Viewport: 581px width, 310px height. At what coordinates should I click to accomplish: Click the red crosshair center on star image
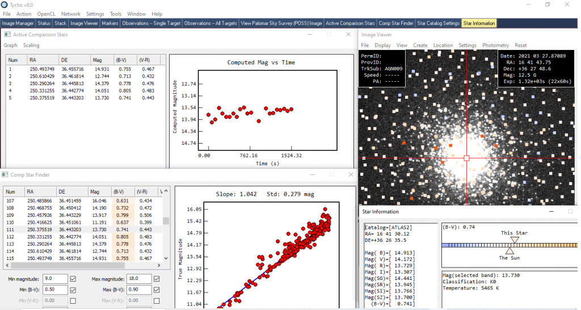pos(466,158)
